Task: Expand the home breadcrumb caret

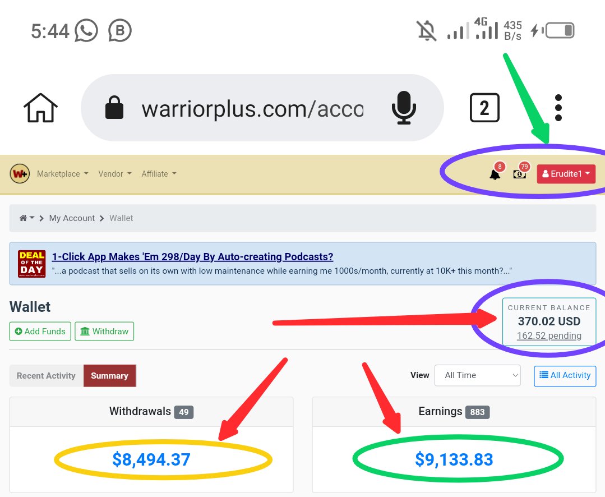Action: pos(32,218)
